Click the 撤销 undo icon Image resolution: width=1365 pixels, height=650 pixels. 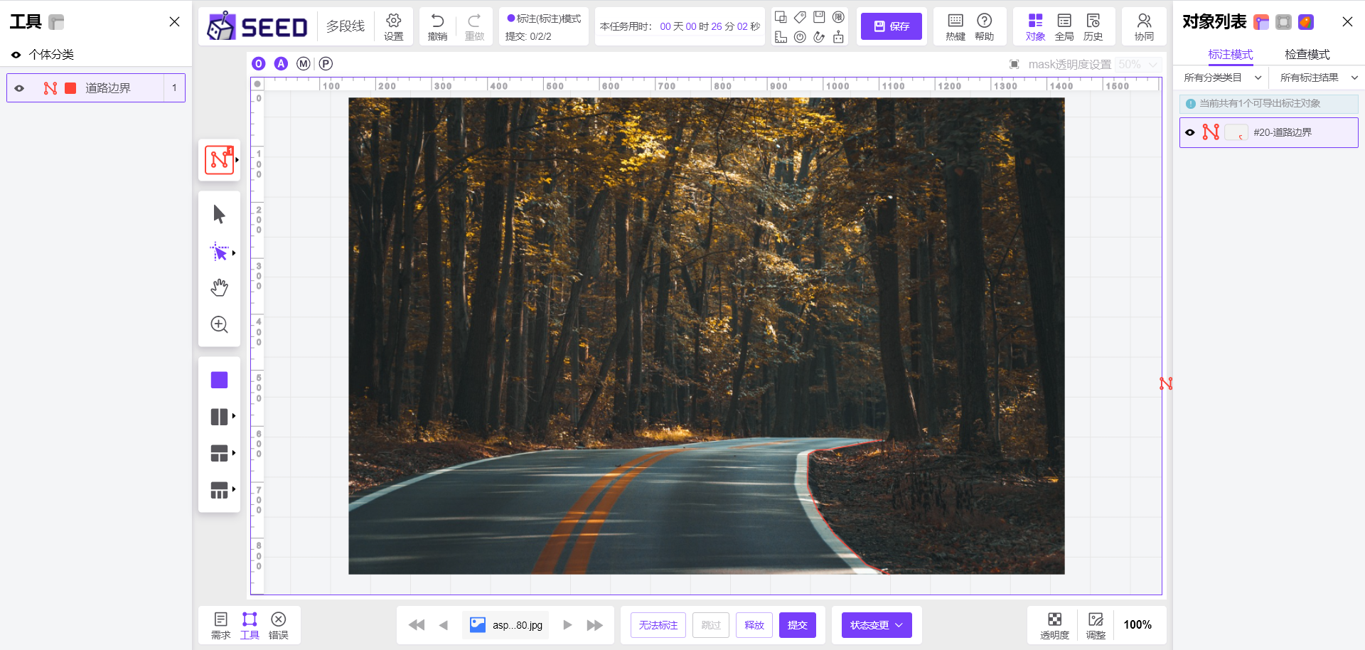pos(437,26)
